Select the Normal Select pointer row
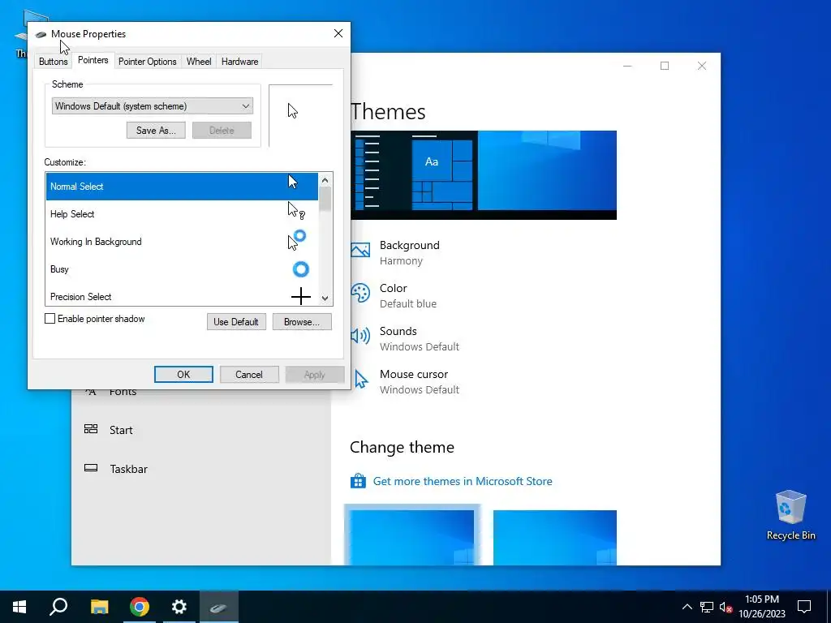The height and width of the screenshot is (623, 831). 182,187
